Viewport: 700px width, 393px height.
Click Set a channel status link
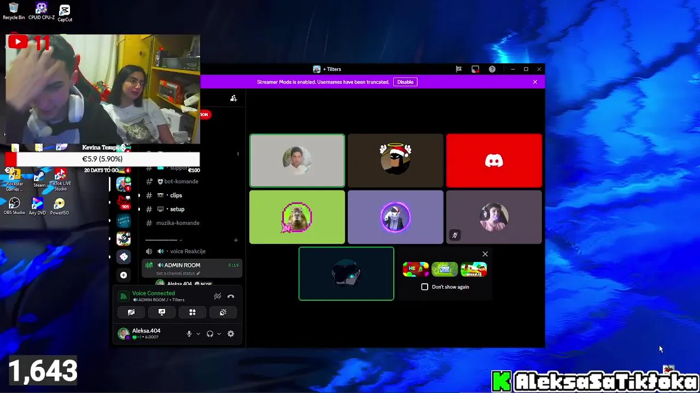pyautogui.click(x=178, y=273)
